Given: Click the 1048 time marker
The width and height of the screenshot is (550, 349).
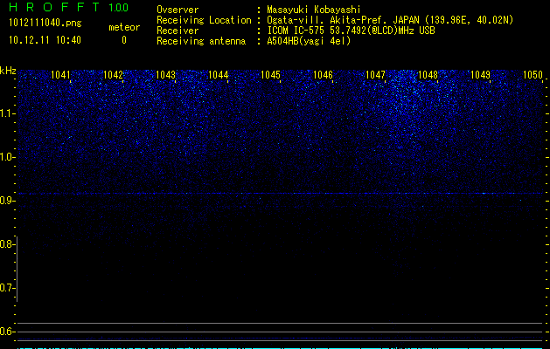Looking at the screenshot, I should tap(428, 74).
